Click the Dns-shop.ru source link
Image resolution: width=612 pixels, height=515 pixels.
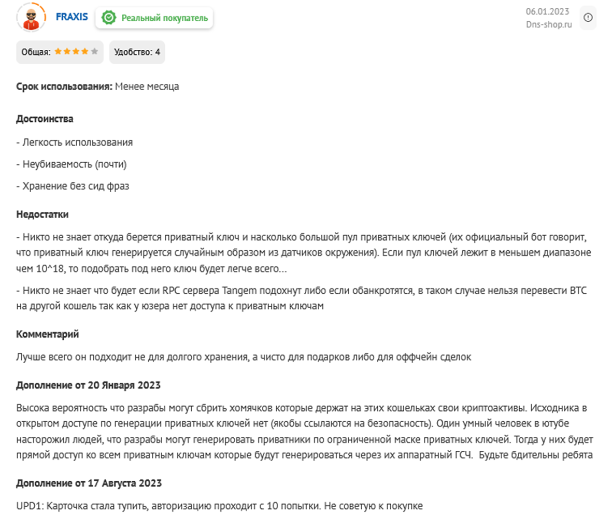549,24
